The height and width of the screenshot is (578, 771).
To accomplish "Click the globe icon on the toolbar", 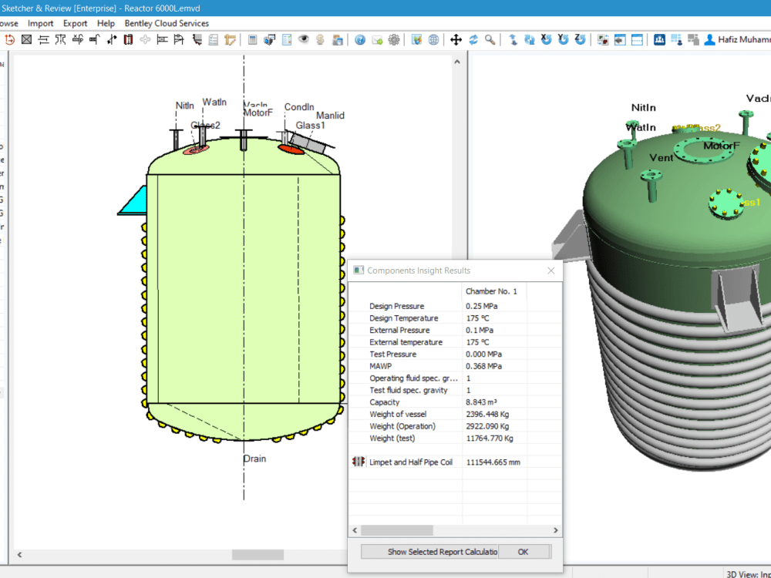I will tap(434, 39).
